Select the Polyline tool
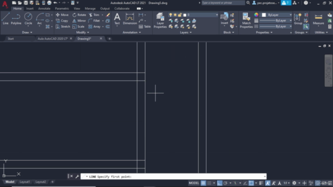The height and width of the screenshot is (187, 333). click(16, 19)
